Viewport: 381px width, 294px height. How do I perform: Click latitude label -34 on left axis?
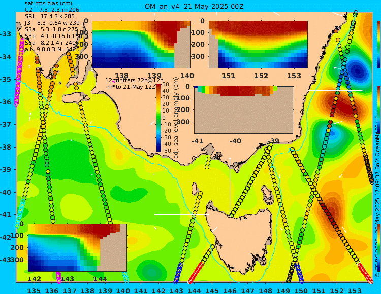tap(5, 57)
